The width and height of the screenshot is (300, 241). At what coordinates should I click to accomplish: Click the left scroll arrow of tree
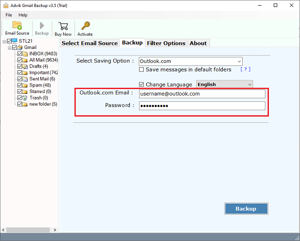point(3,230)
